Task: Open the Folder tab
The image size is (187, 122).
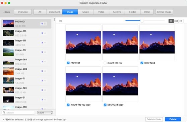Action: (x=132, y=12)
